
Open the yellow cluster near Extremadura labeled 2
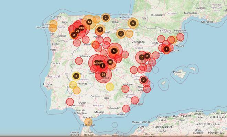76,76
